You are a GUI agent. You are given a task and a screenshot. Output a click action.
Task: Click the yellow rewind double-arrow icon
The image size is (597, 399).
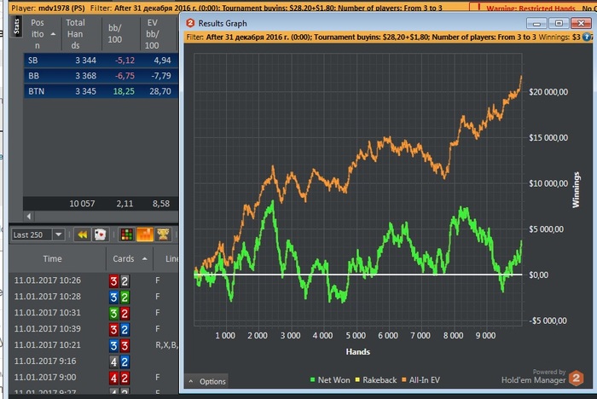coord(82,235)
